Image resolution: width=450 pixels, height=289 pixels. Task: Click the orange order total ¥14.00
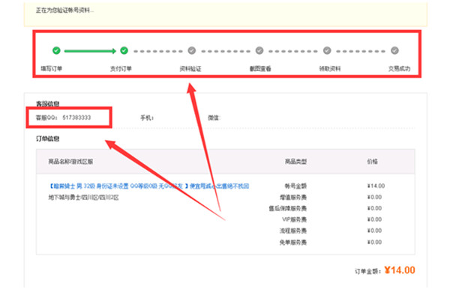(400, 270)
